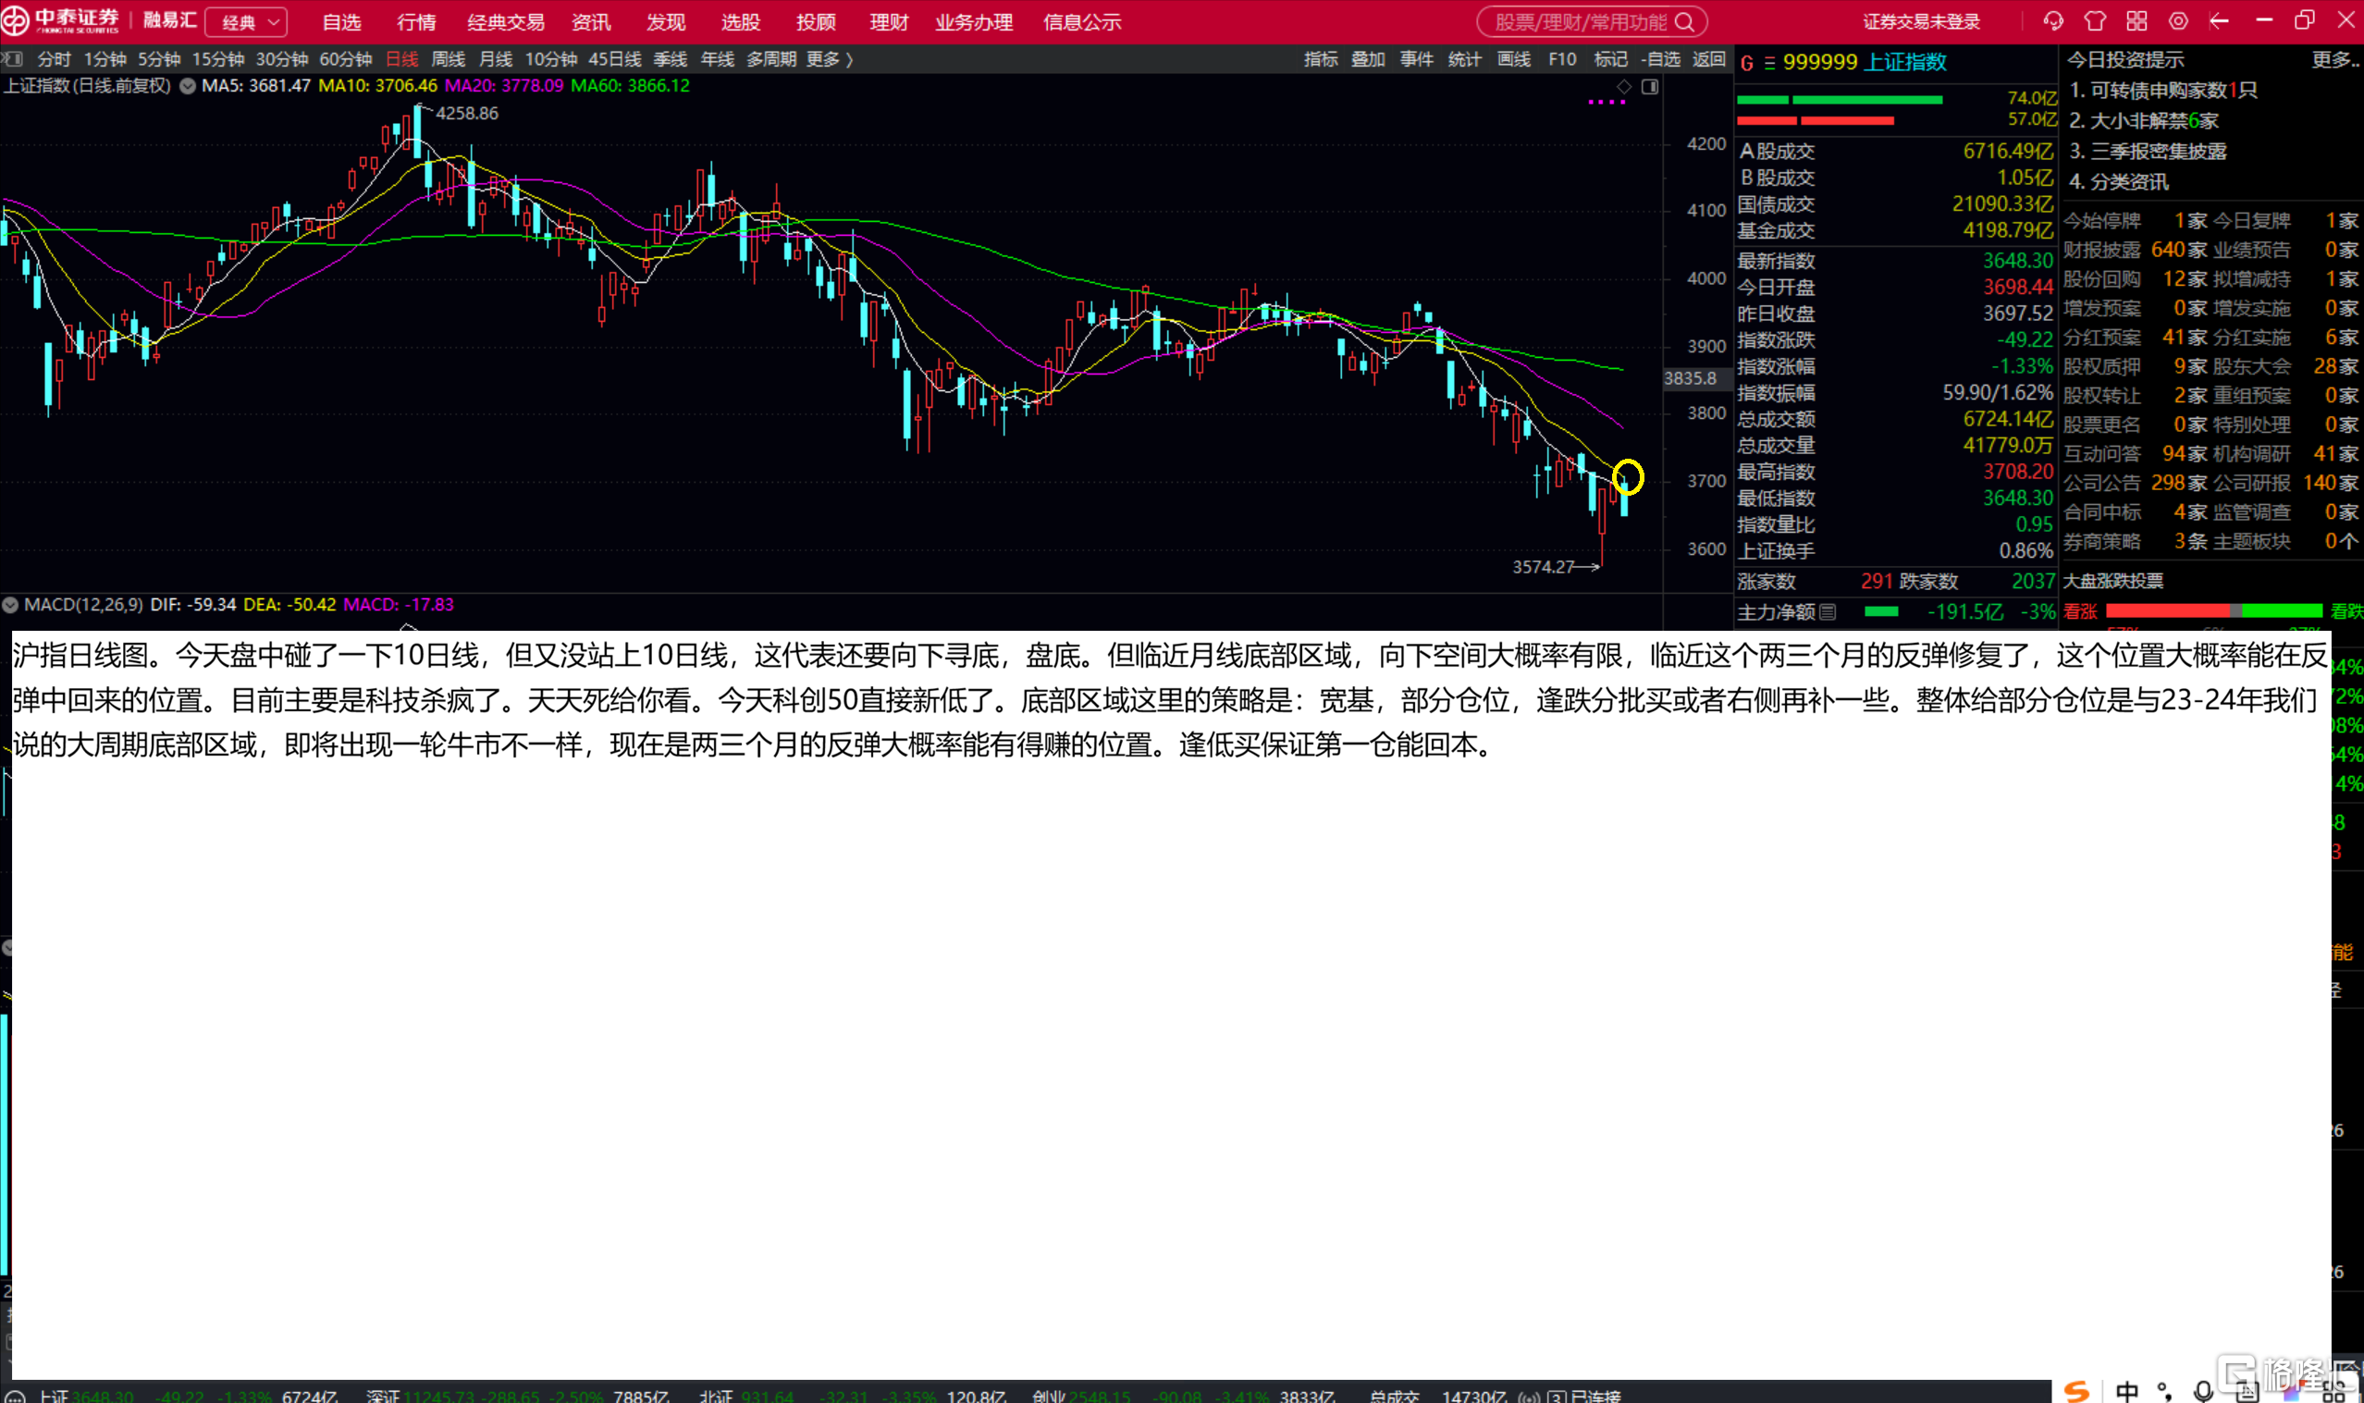Open the 经典 style dropdown
This screenshot has height=1403, width=2364.
(x=247, y=22)
